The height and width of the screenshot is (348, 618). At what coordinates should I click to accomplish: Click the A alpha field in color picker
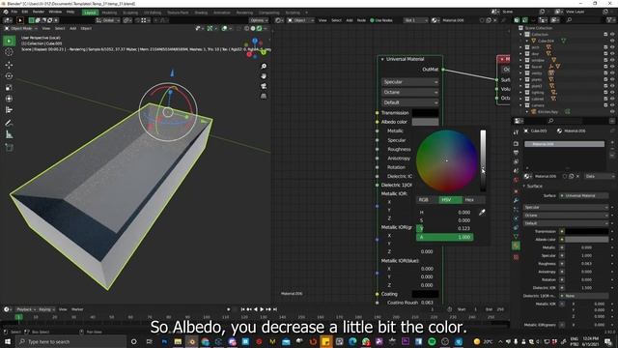tap(444, 237)
